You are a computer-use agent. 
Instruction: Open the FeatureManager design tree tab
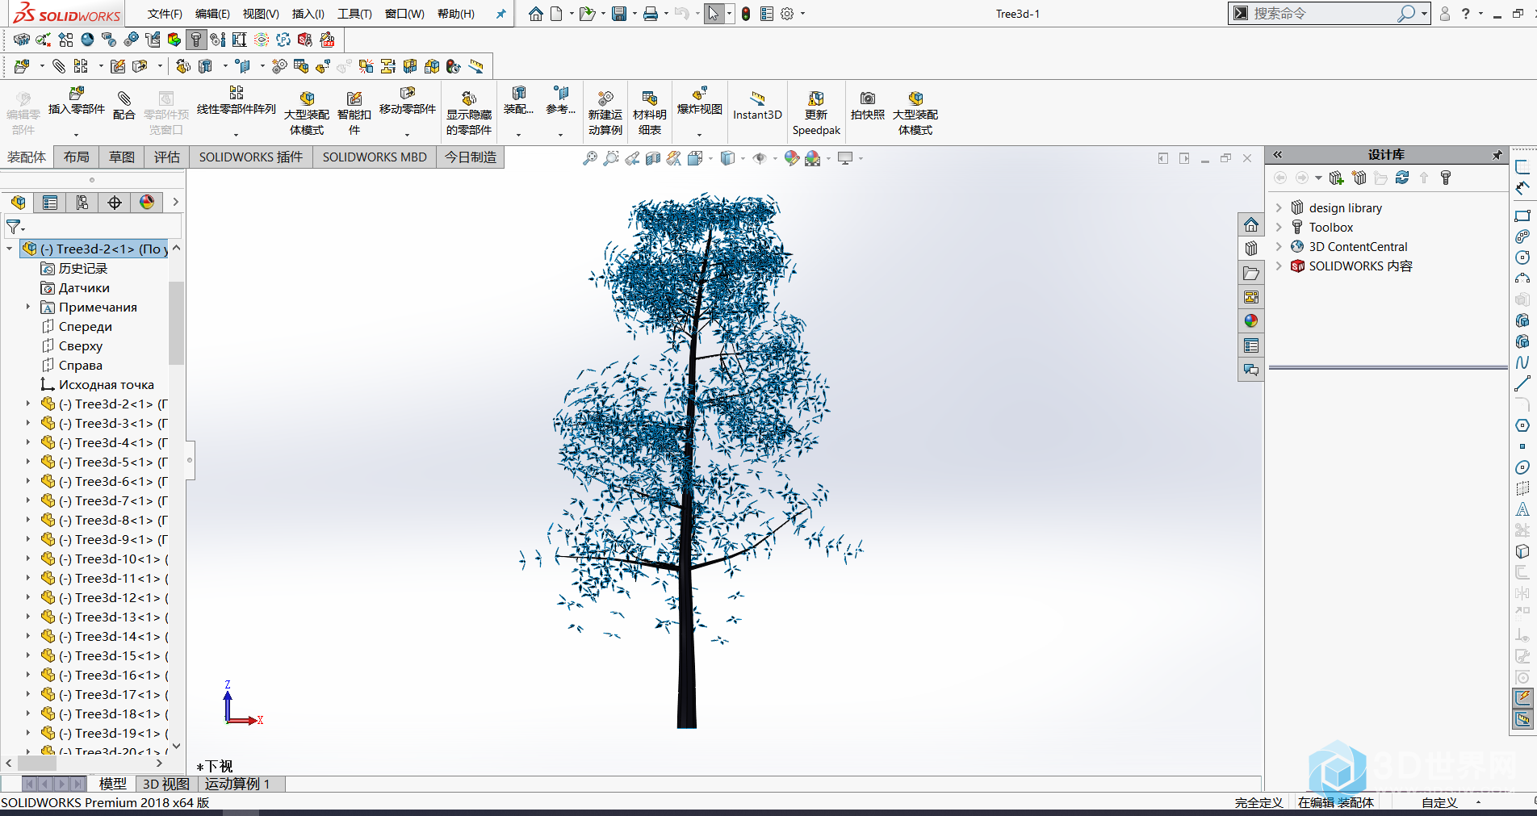(19, 202)
